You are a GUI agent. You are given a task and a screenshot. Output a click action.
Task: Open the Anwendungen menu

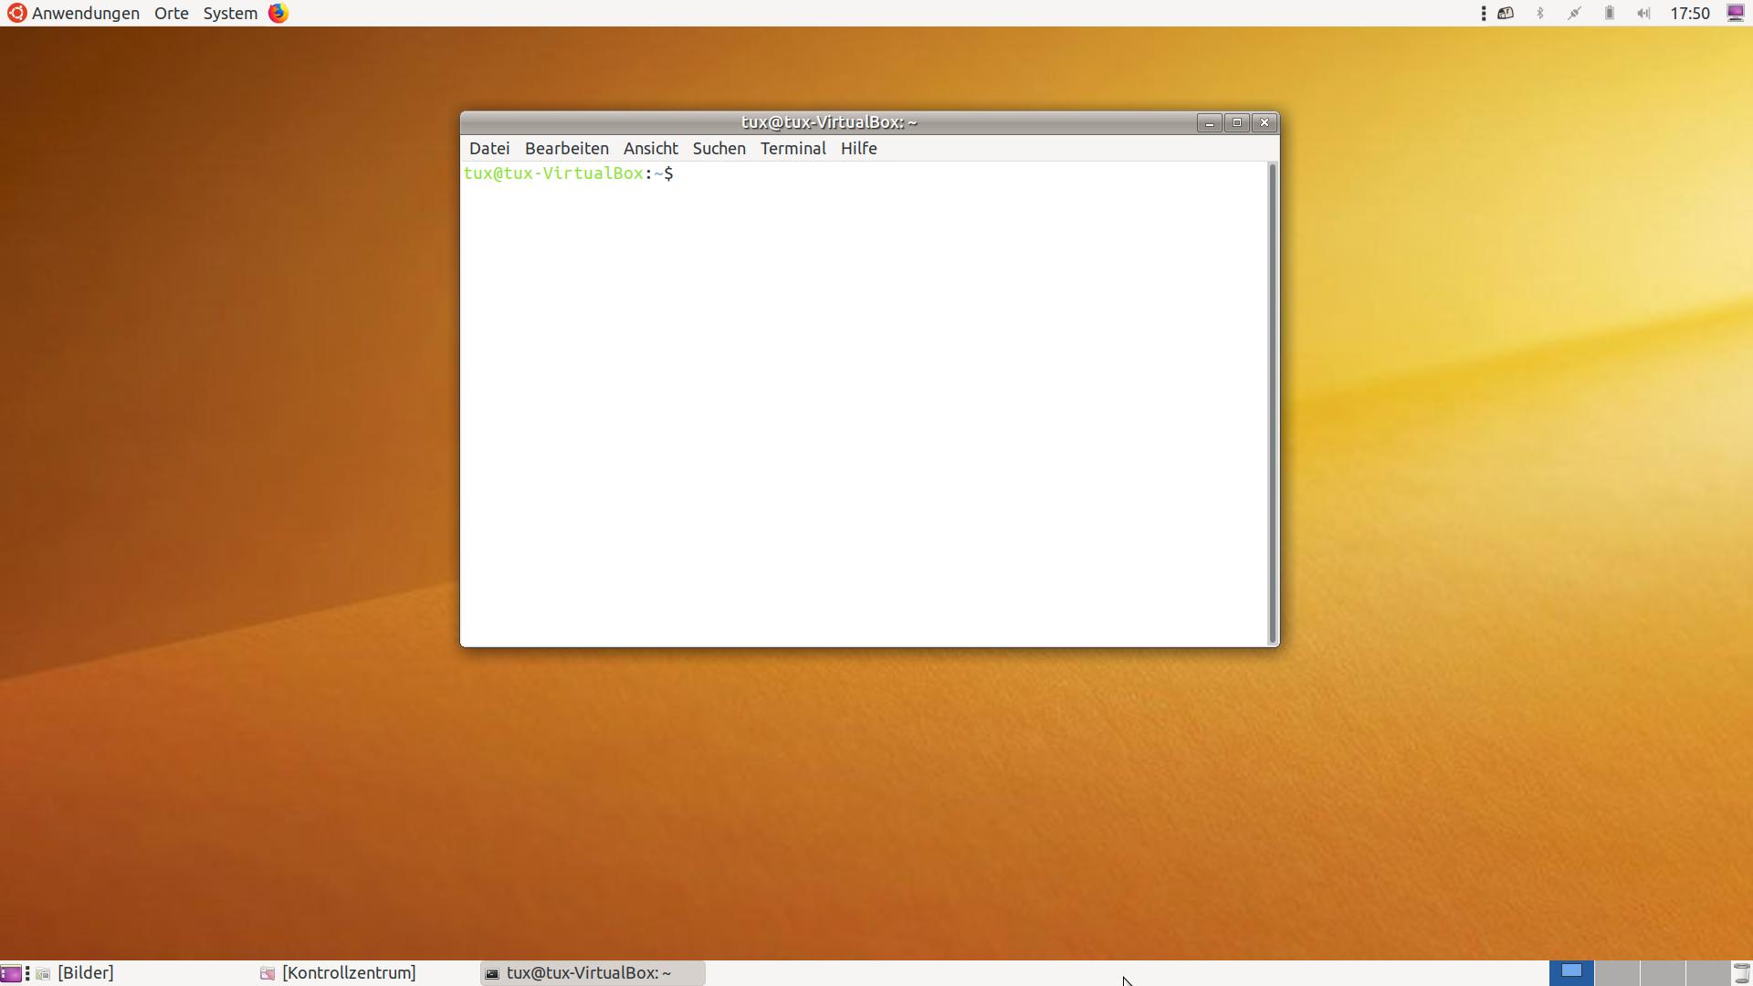(85, 13)
